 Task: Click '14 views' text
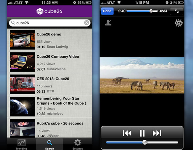44,131
